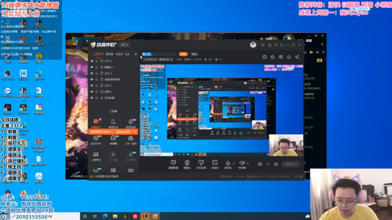This screenshot has height=220, width=392.
Task: Hide the 全屏 2 layer
Action: point(92,92)
